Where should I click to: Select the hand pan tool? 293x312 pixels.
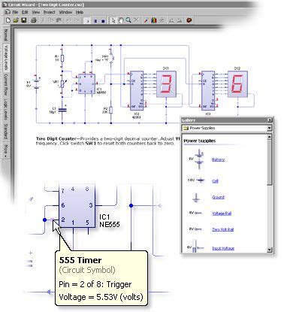pyautogui.click(x=121, y=20)
